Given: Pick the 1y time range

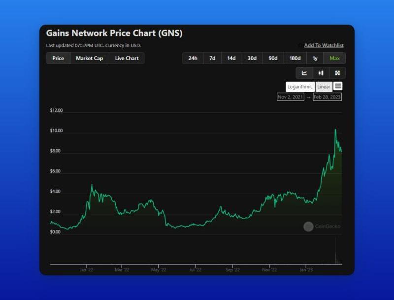Looking at the screenshot, I should [315, 58].
